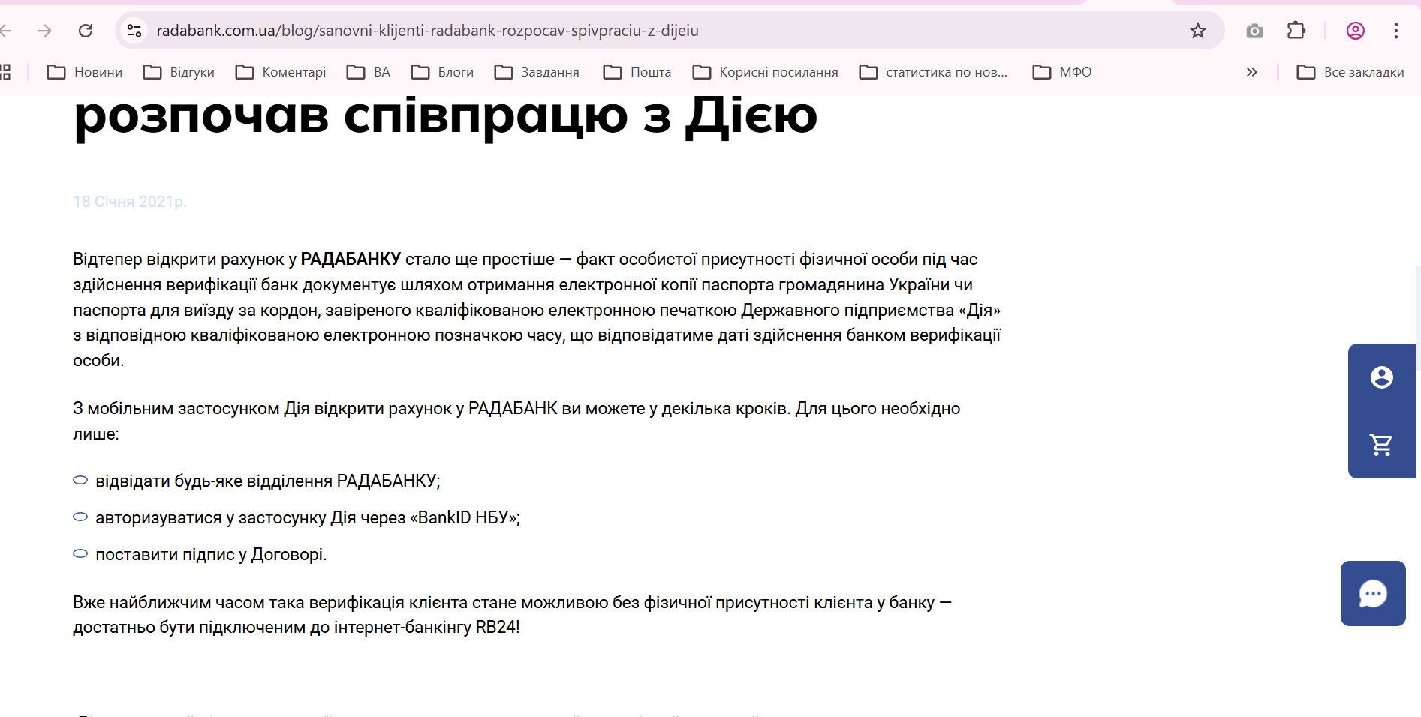1421x717 pixels.
Task: Click list item авторизуватися у застосунку Дія
Action: [308, 517]
